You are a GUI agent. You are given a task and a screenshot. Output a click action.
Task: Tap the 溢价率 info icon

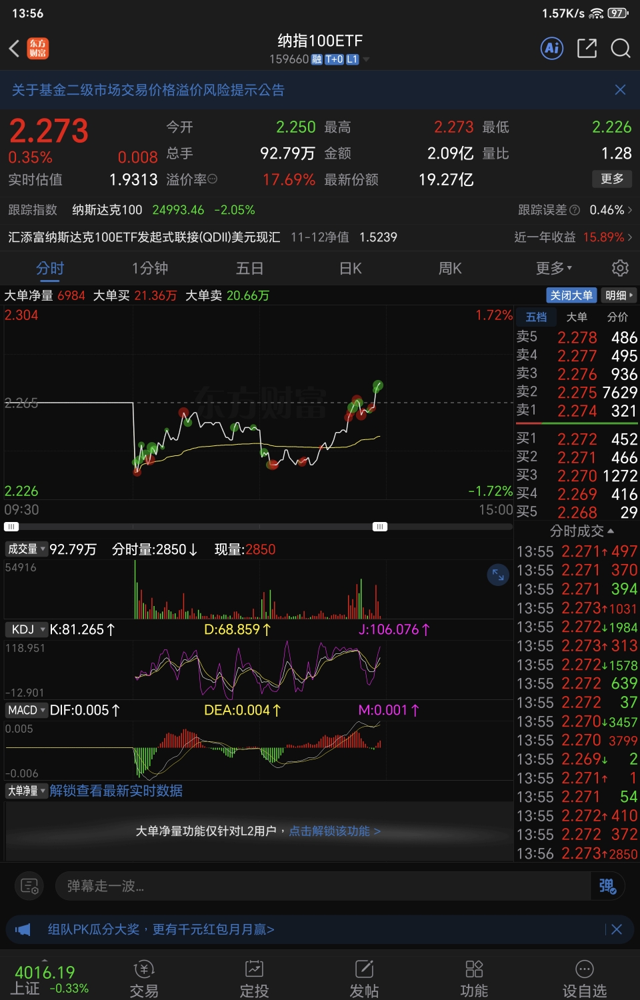point(213,179)
